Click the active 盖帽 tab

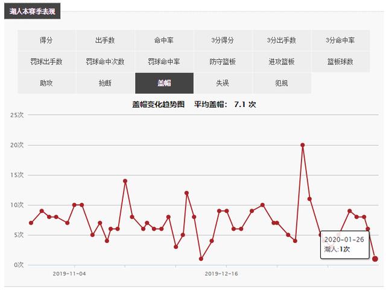coord(164,83)
